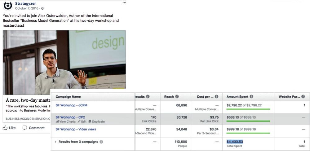Expand the Results from 3 campaigns row
This screenshot has height=155, width=310.
coord(55,142)
